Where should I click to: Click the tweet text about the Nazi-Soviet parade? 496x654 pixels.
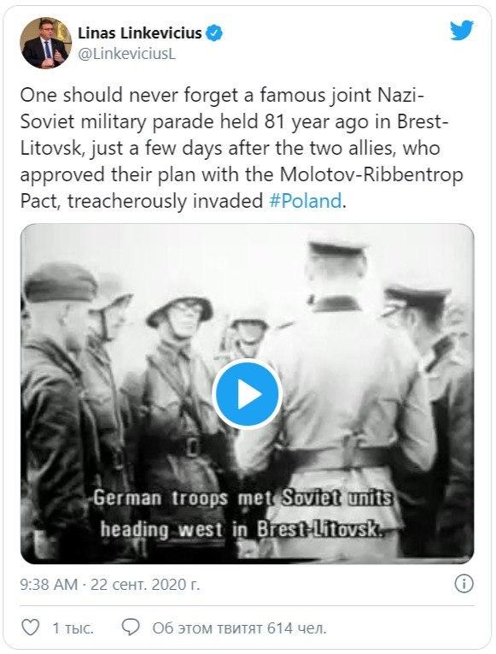click(242, 148)
